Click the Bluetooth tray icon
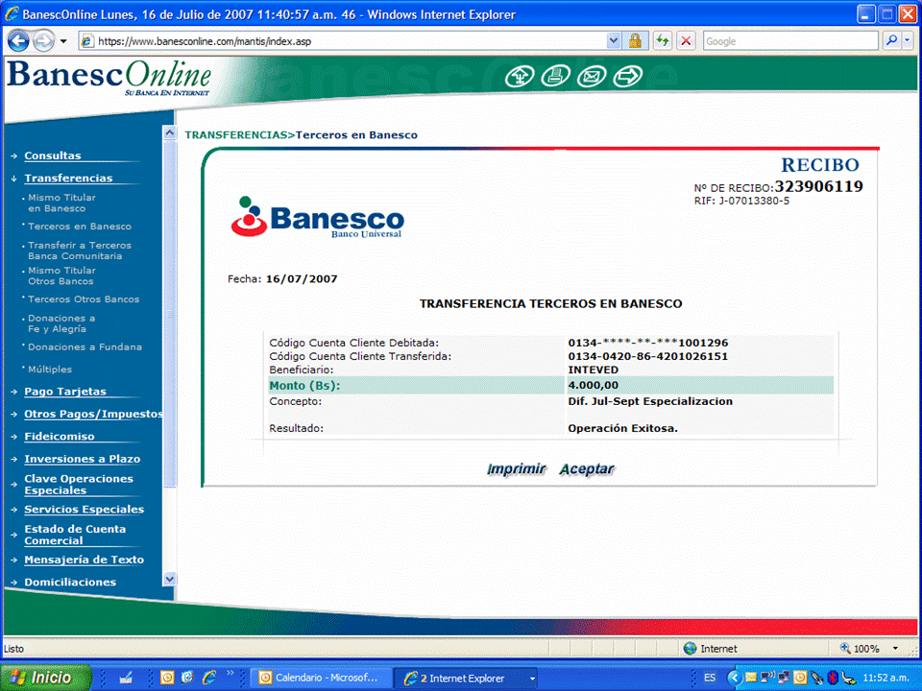 point(832,679)
